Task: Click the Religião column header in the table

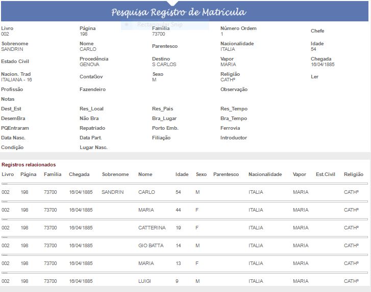Action: [x=353, y=174]
